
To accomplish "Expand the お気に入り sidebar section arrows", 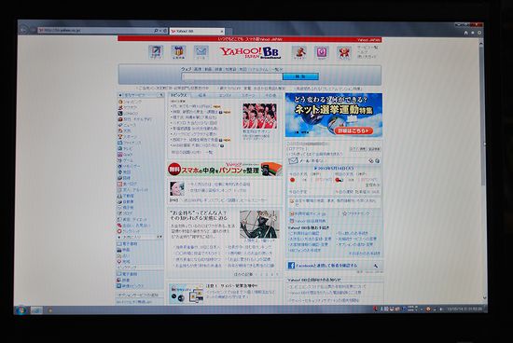I will 159,237.
